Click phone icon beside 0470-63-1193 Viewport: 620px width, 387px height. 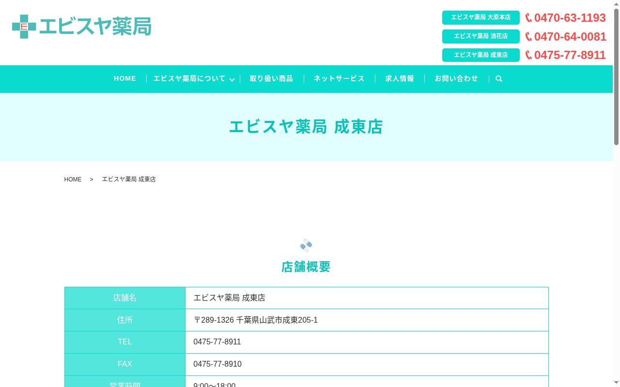click(528, 18)
